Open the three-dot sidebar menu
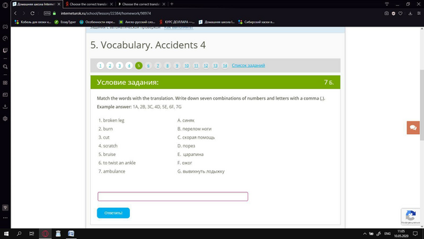424x239 pixels. point(5,218)
